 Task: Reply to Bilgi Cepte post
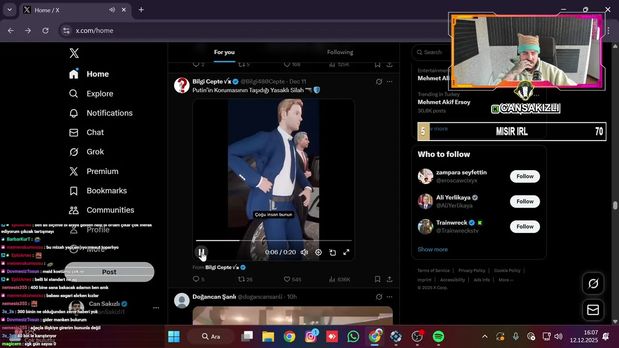(198, 279)
